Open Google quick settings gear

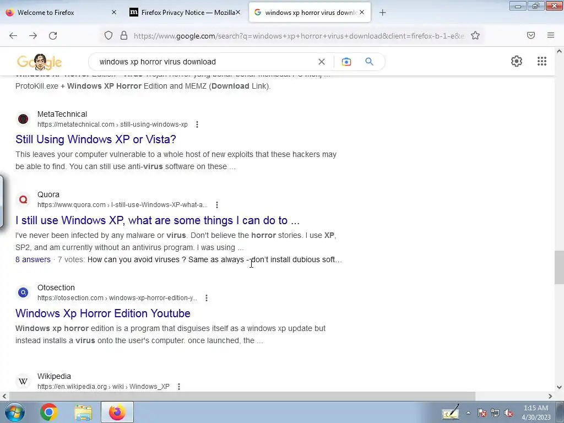[517, 61]
